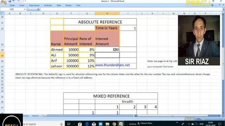Image resolution: width=225 pixels, height=126 pixels.
Task: Switch to Page Break Preview in status bar
Action: click(x=193, y=119)
